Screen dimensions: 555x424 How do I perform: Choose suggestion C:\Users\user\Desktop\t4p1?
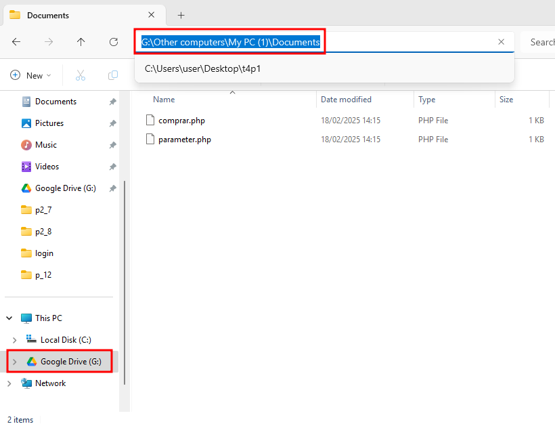(324, 68)
